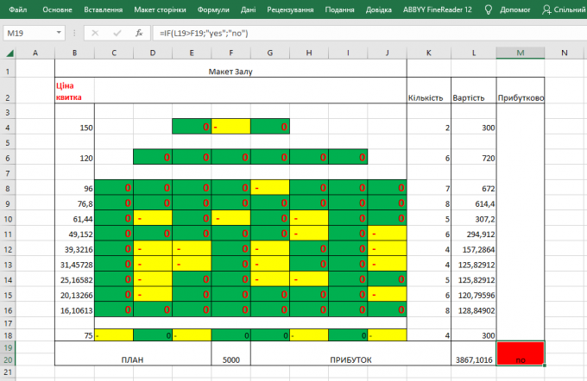
Task: Open the Довідка tab
Action: click(378, 9)
